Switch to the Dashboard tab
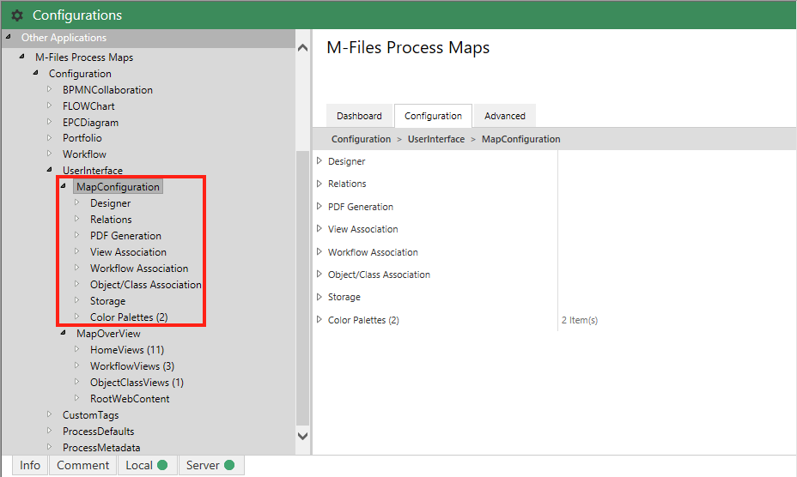 tap(359, 116)
